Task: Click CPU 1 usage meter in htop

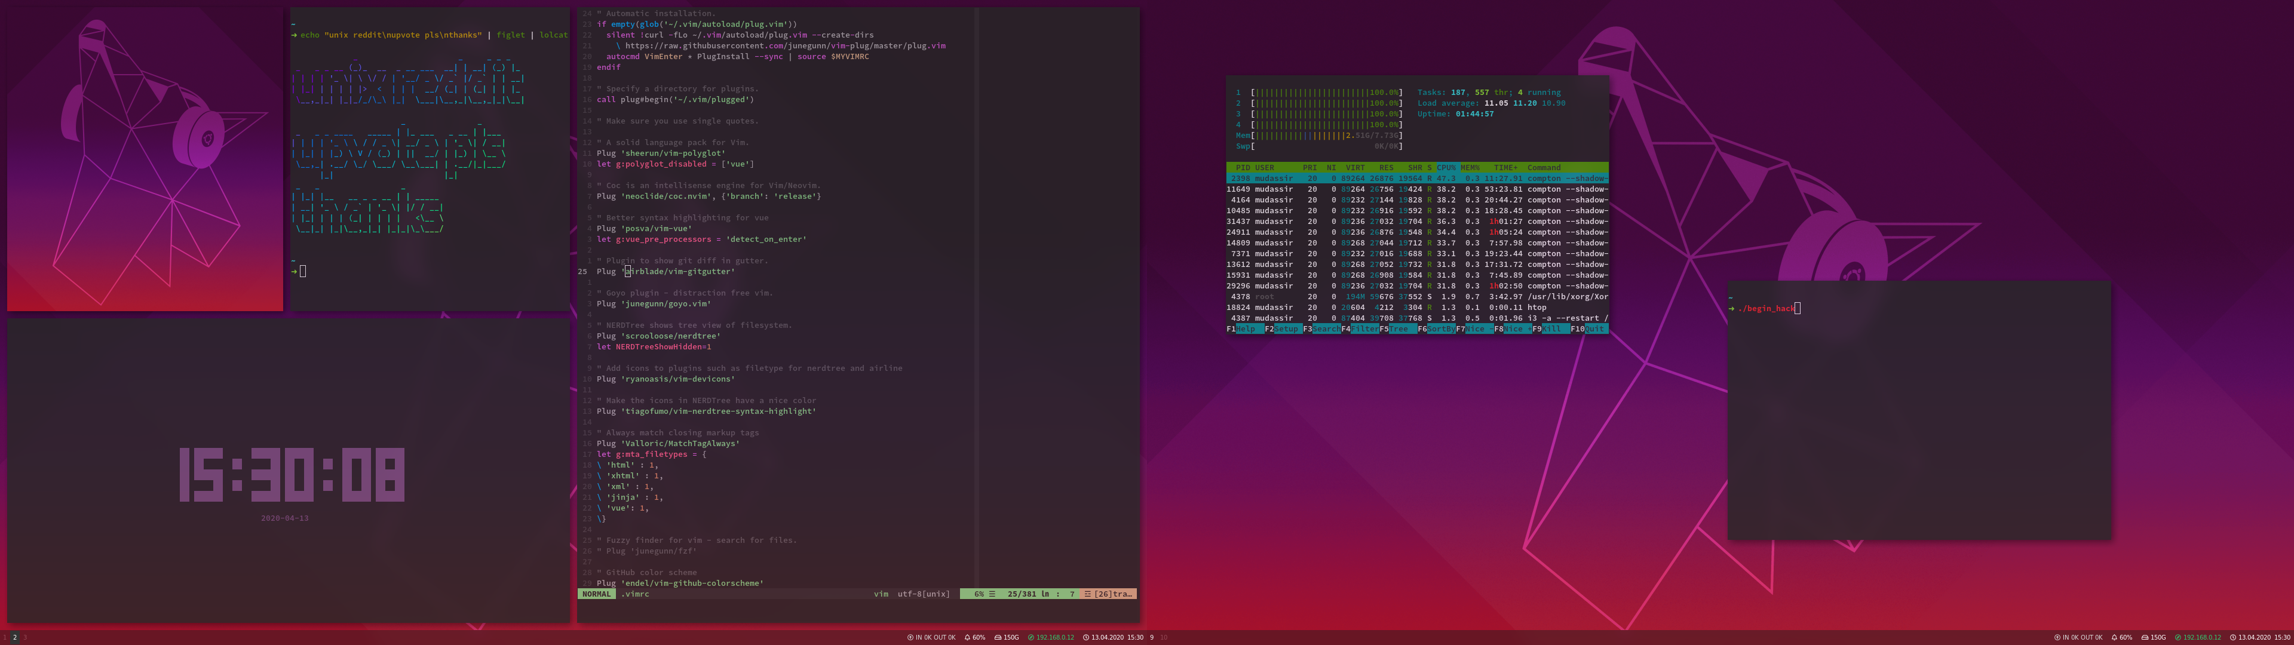Action: [x=1319, y=93]
